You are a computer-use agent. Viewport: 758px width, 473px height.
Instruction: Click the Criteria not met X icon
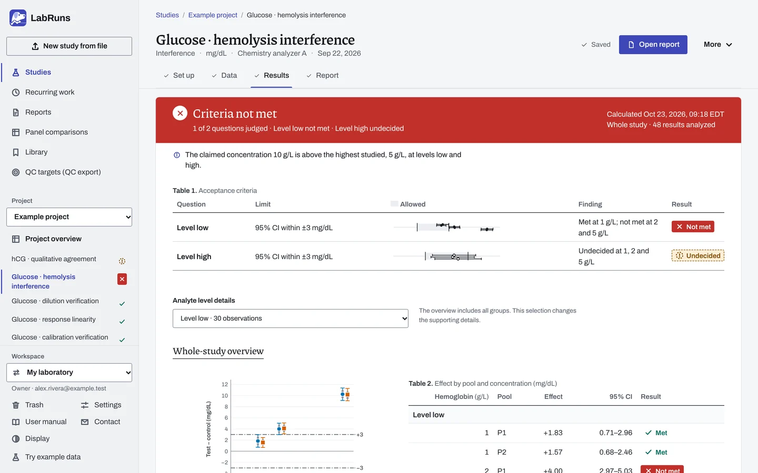pyautogui.click(x=180, y=113)
